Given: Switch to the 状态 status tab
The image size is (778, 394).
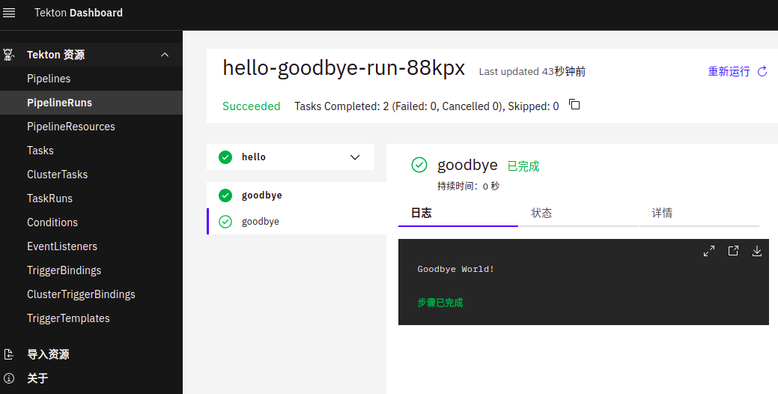Looking at the screenshot, I should point(578,213).
